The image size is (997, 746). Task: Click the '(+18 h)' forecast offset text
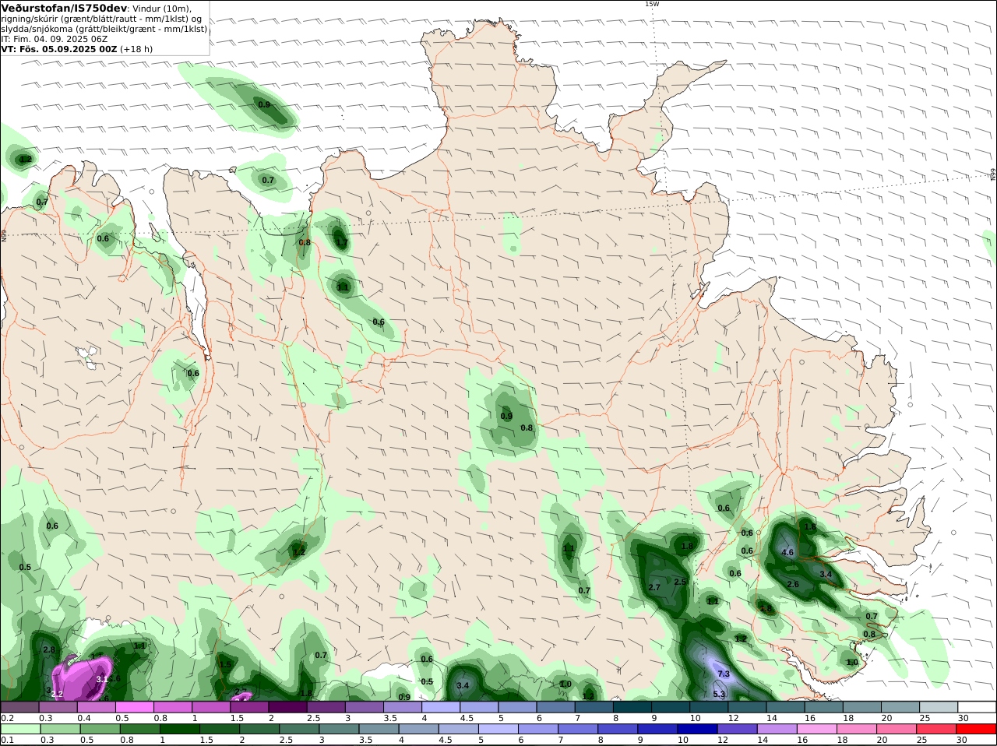137,48
